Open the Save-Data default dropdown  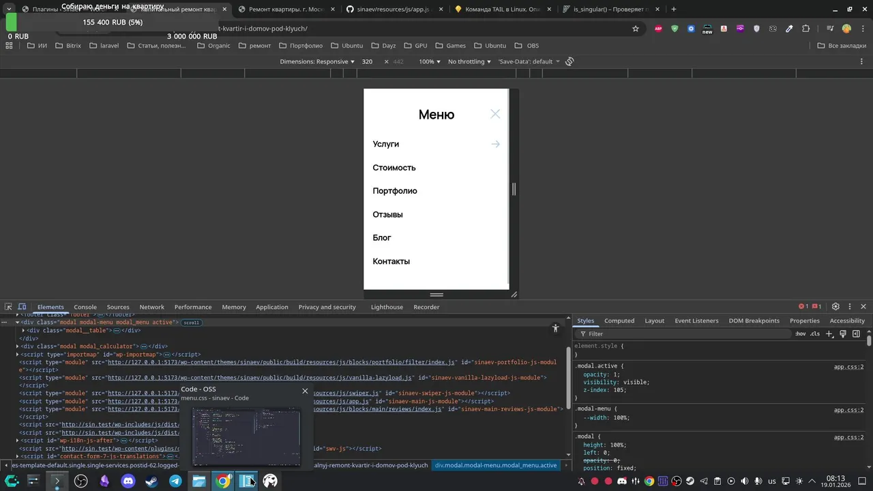tap(529, 61)
